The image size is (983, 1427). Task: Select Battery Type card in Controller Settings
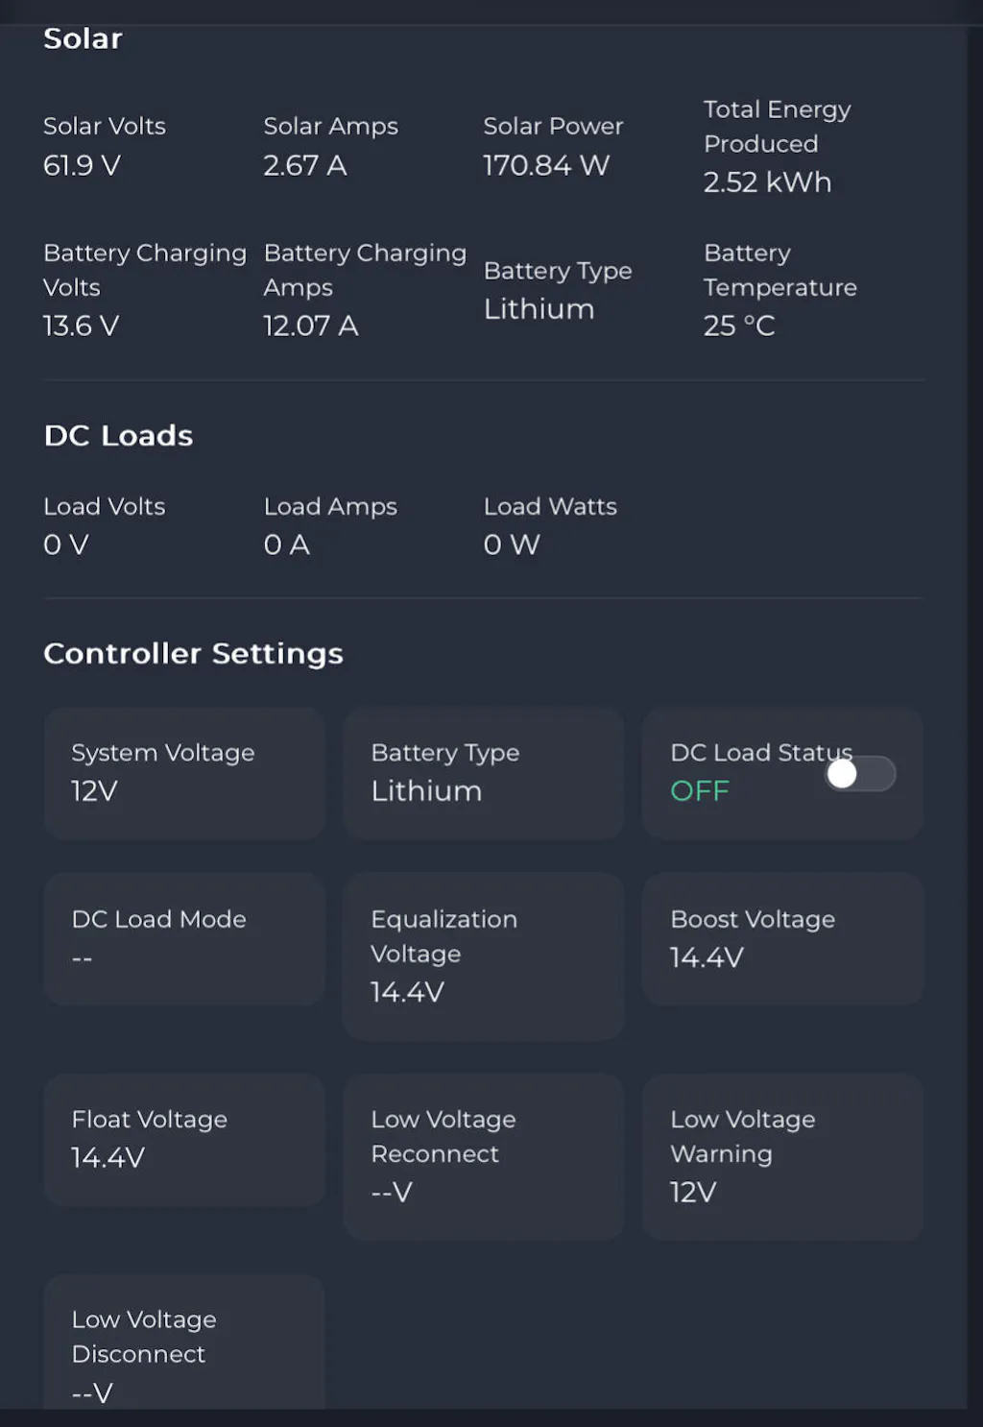click(x=483, y=773)
